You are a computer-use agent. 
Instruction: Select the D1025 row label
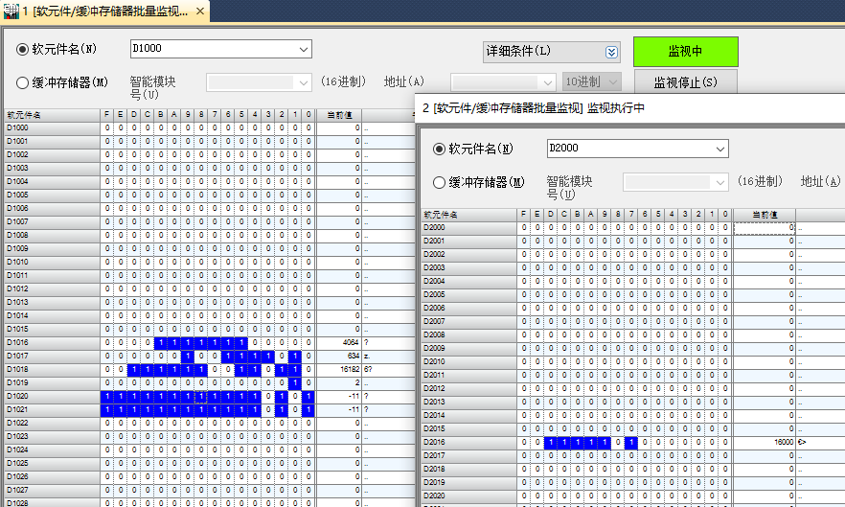(x=53, y=463)
